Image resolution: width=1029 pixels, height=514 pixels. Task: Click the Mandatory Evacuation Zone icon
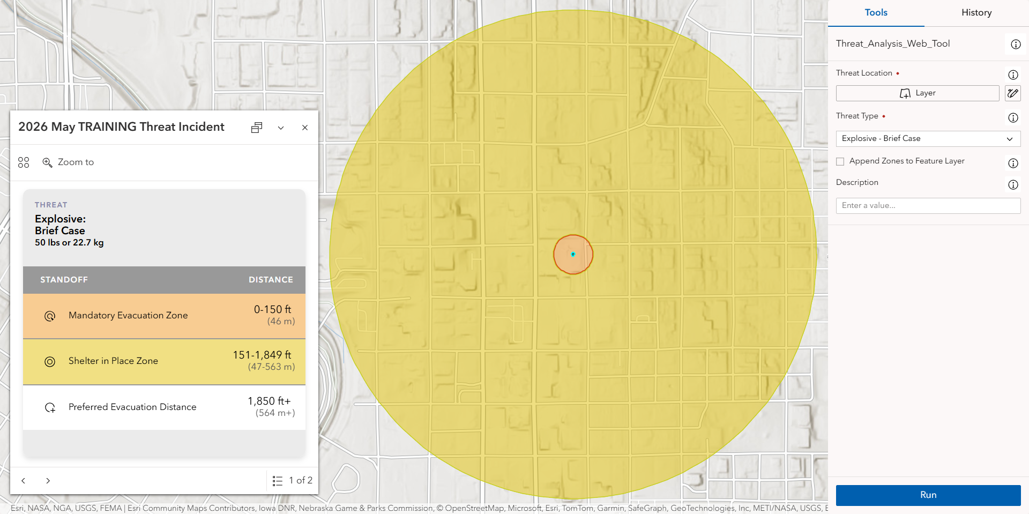click(50, 316)
